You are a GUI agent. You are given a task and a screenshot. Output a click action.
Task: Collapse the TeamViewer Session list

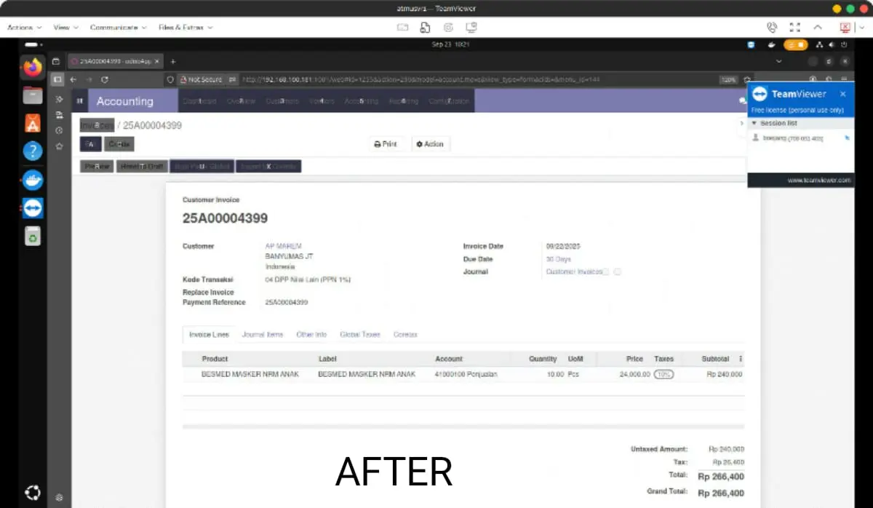[x=754, y=123]
